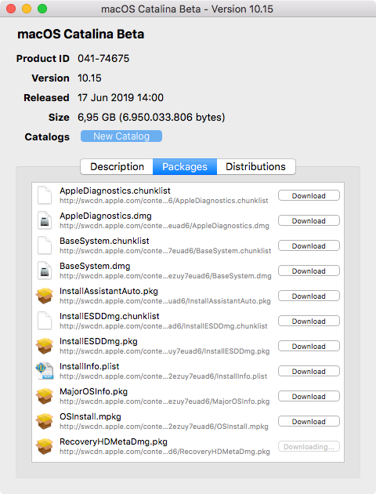Screen dimensions: 376x494
Task: Select the InstallESDDmg.pkg file name
Action: 99,341
